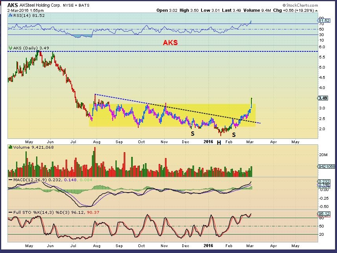Click the -0.25 MACD axis label
The width and height of the screenshot is (337, 253).
323,198
